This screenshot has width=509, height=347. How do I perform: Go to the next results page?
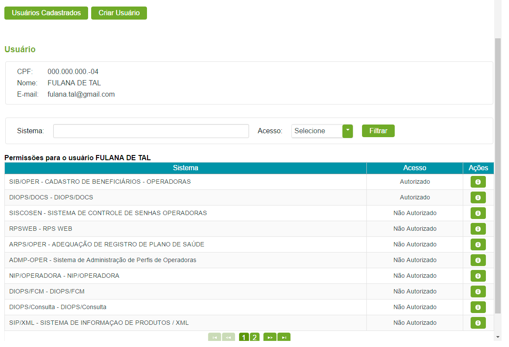click(270, 337)
